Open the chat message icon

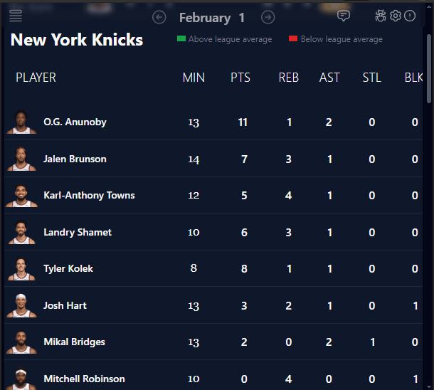tap(344, 16)
